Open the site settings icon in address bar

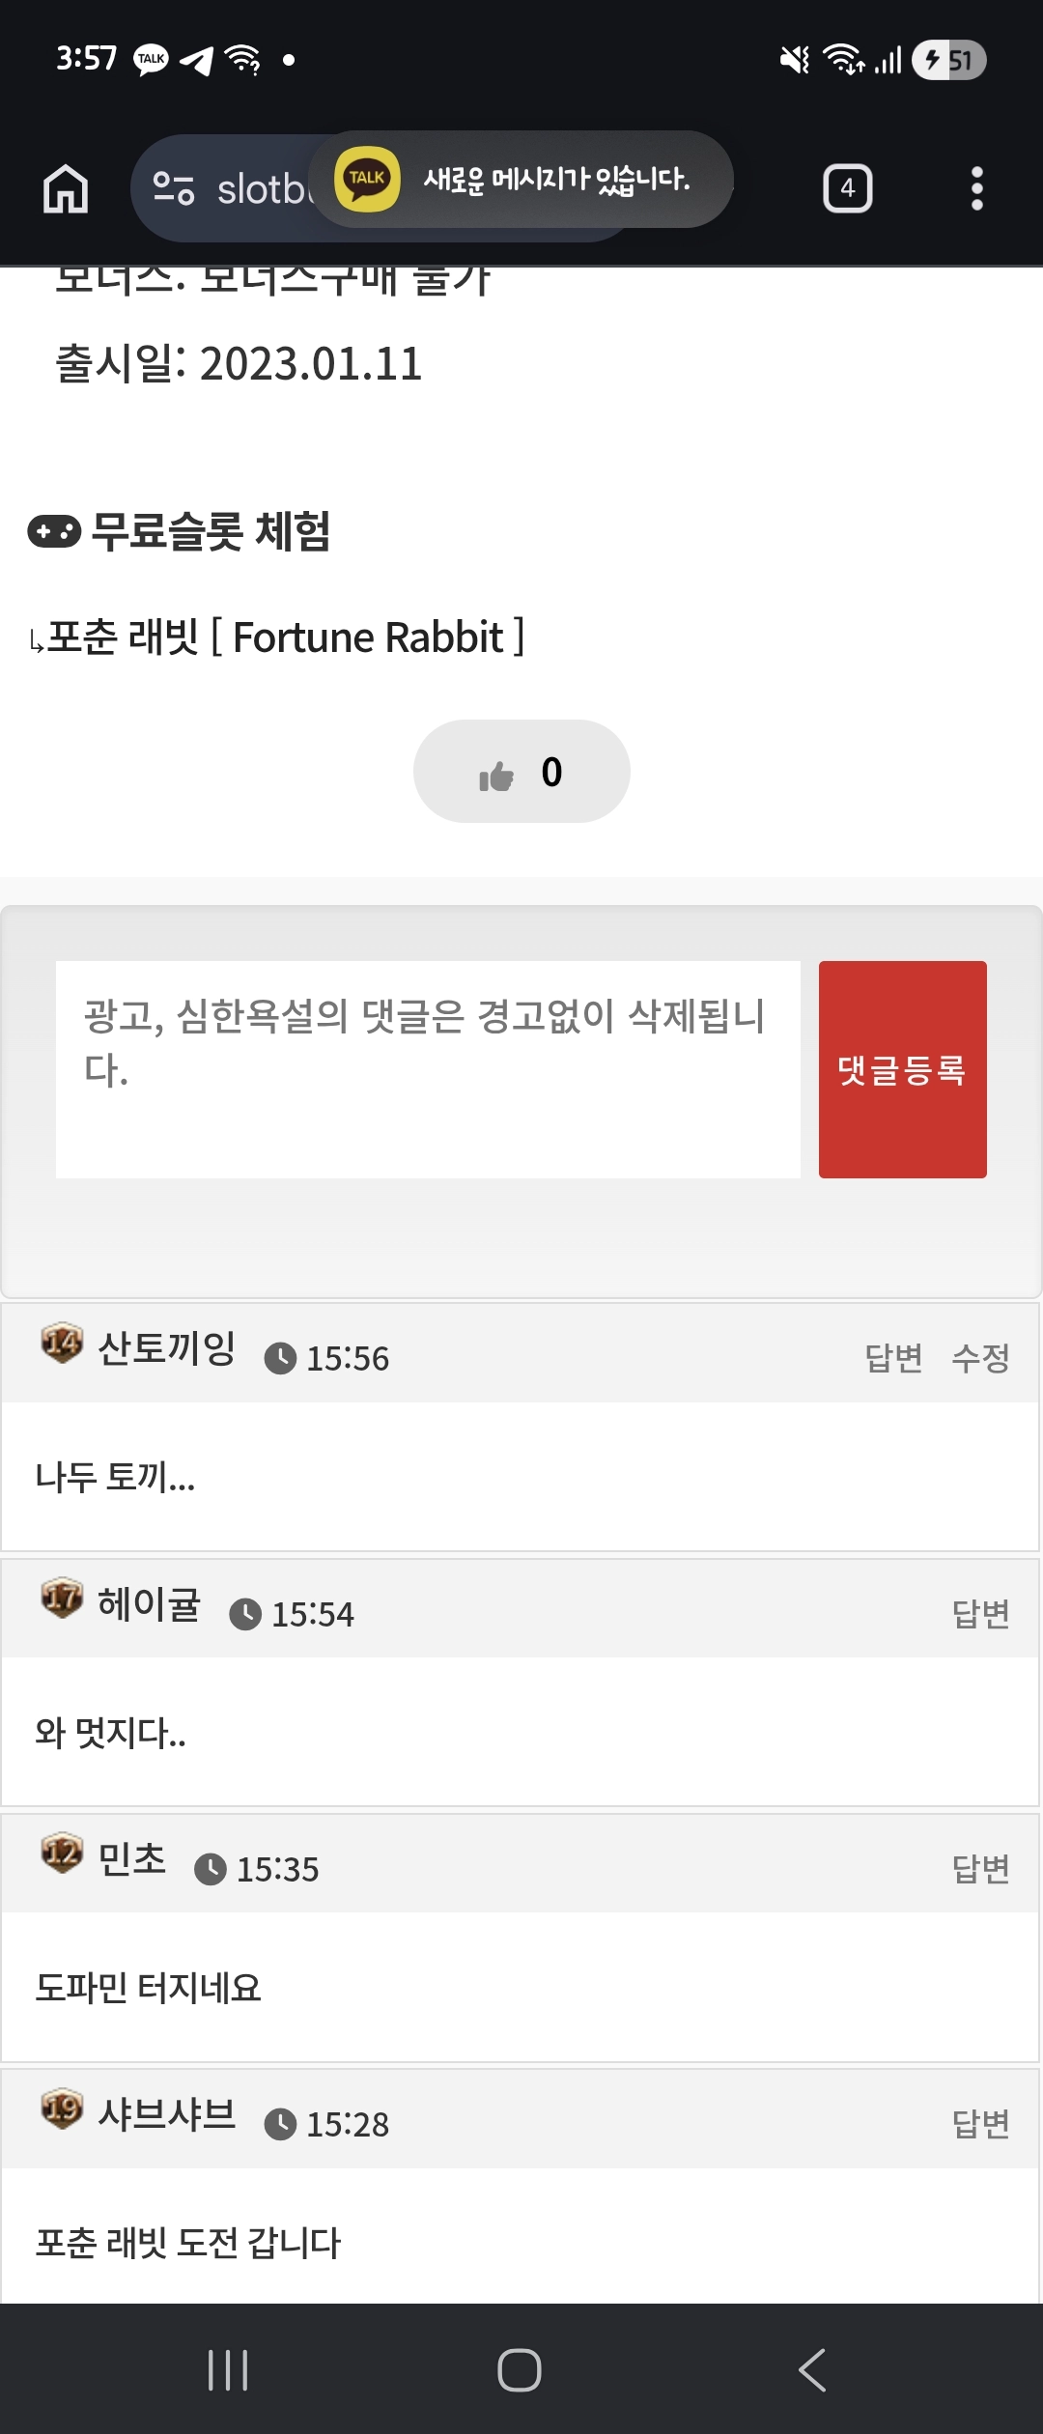[x=174, y=188]
